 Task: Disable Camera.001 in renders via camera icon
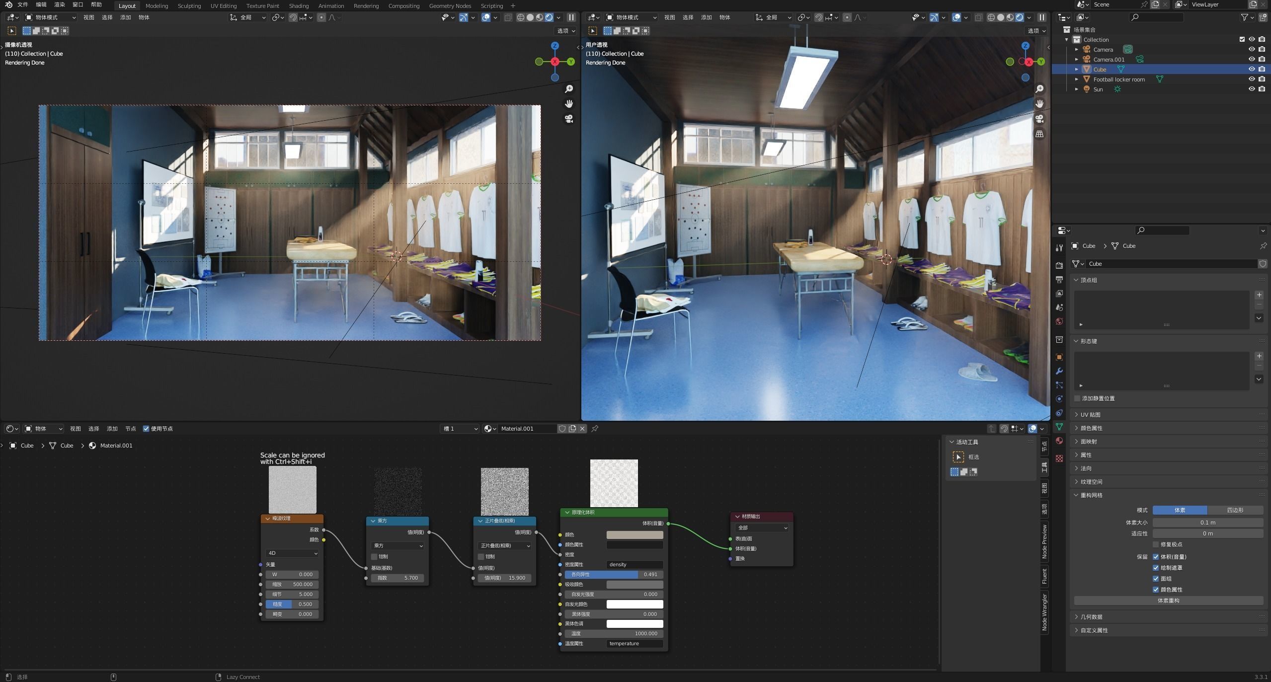[x=1262, y=59]
